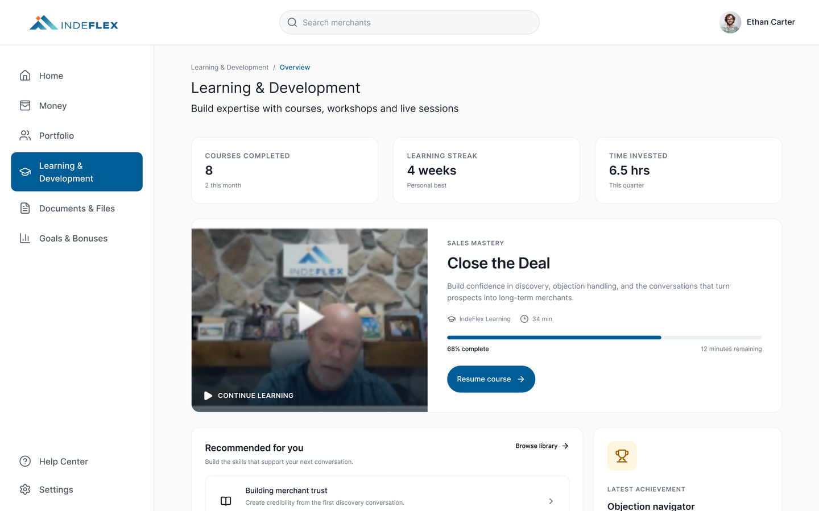Image resolution: width=819 pixels, height=511 pixels.
Task: Click the Overview breadcrumb link
Action: tap(295, 67)
